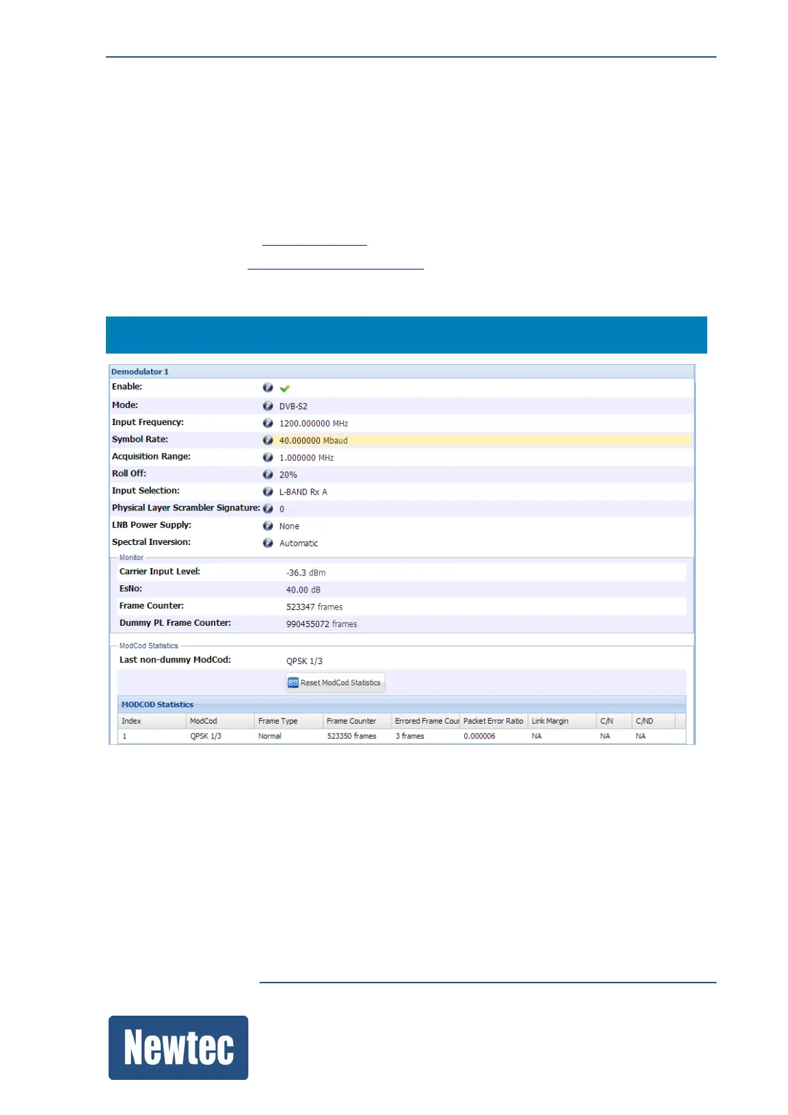Click the Reset ModCod Statistics button
The height and width of the screenshot is (1115, 788).
click(x=335, y=683)
